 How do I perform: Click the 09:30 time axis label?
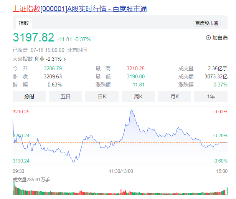18,171
